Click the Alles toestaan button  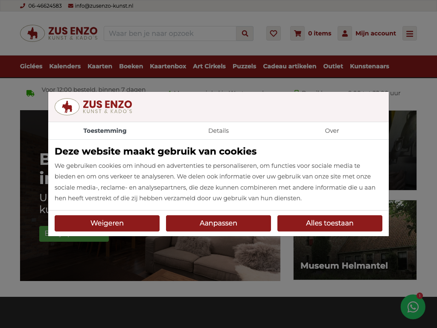[x=330, y=223]
